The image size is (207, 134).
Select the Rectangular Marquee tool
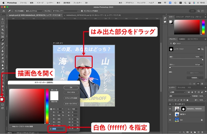pos(2,23)
